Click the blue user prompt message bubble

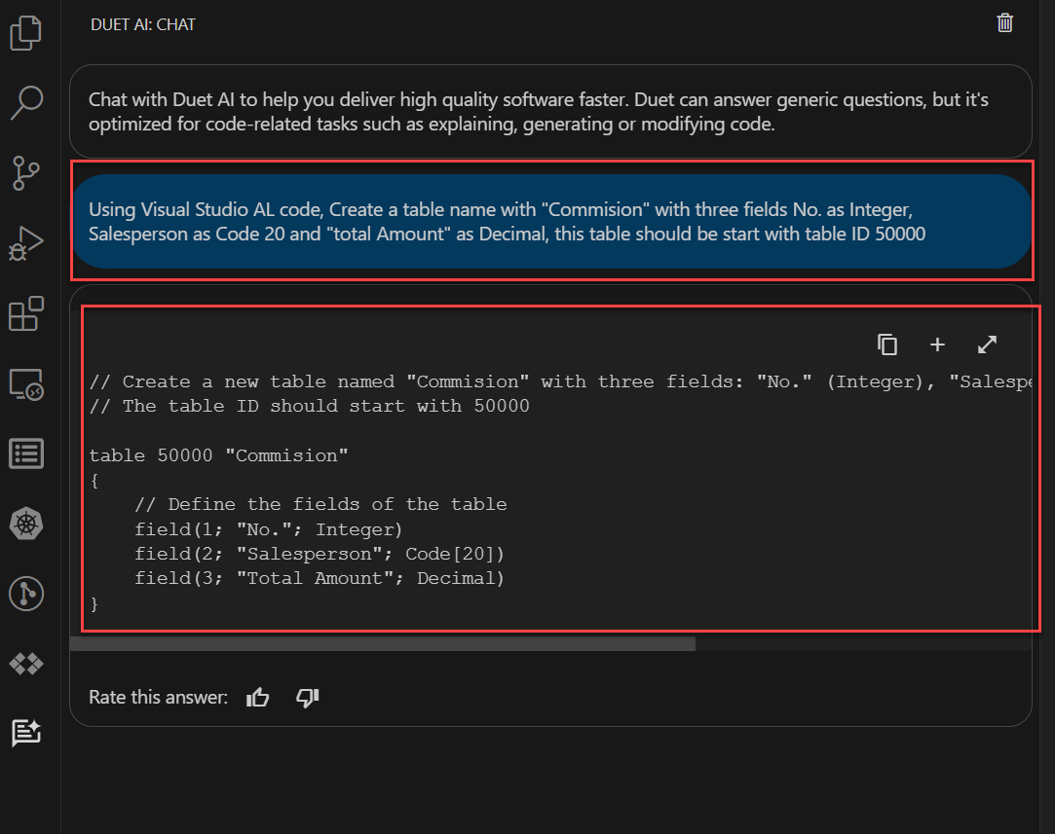pos(550,222)
